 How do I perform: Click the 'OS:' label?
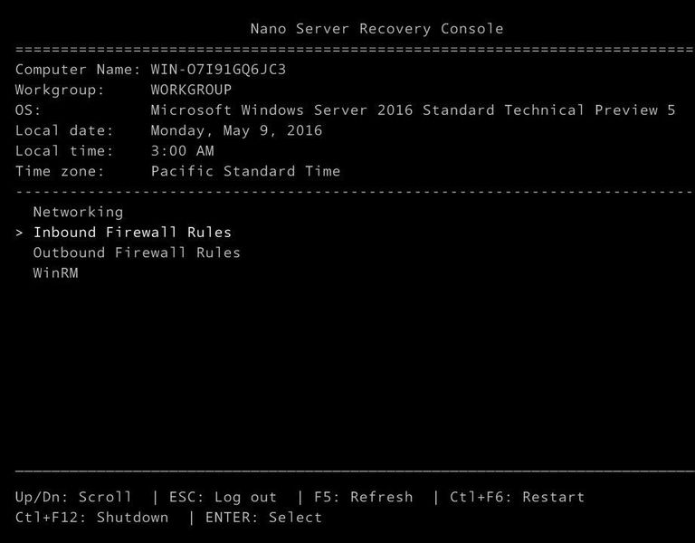[28, 110]
